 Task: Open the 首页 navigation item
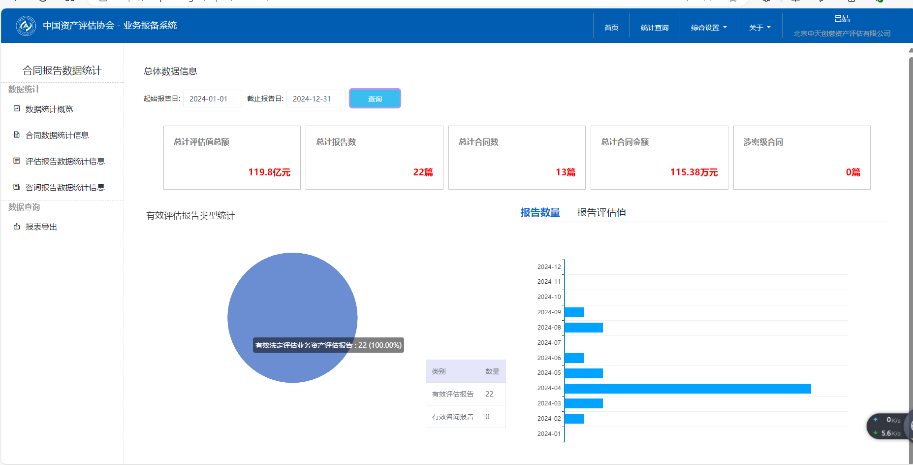pyautogui.click(x=611, y=28)
